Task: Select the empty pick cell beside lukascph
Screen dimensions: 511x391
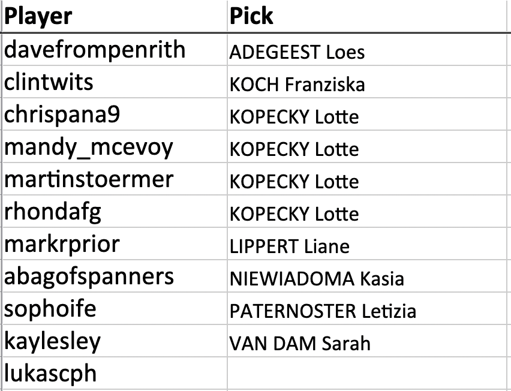Action: [x=367, y=373]
